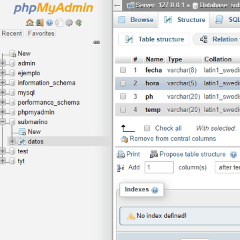Tick the checkbox for hora column
The image size is (240, 240).
[x=123, y=83]
